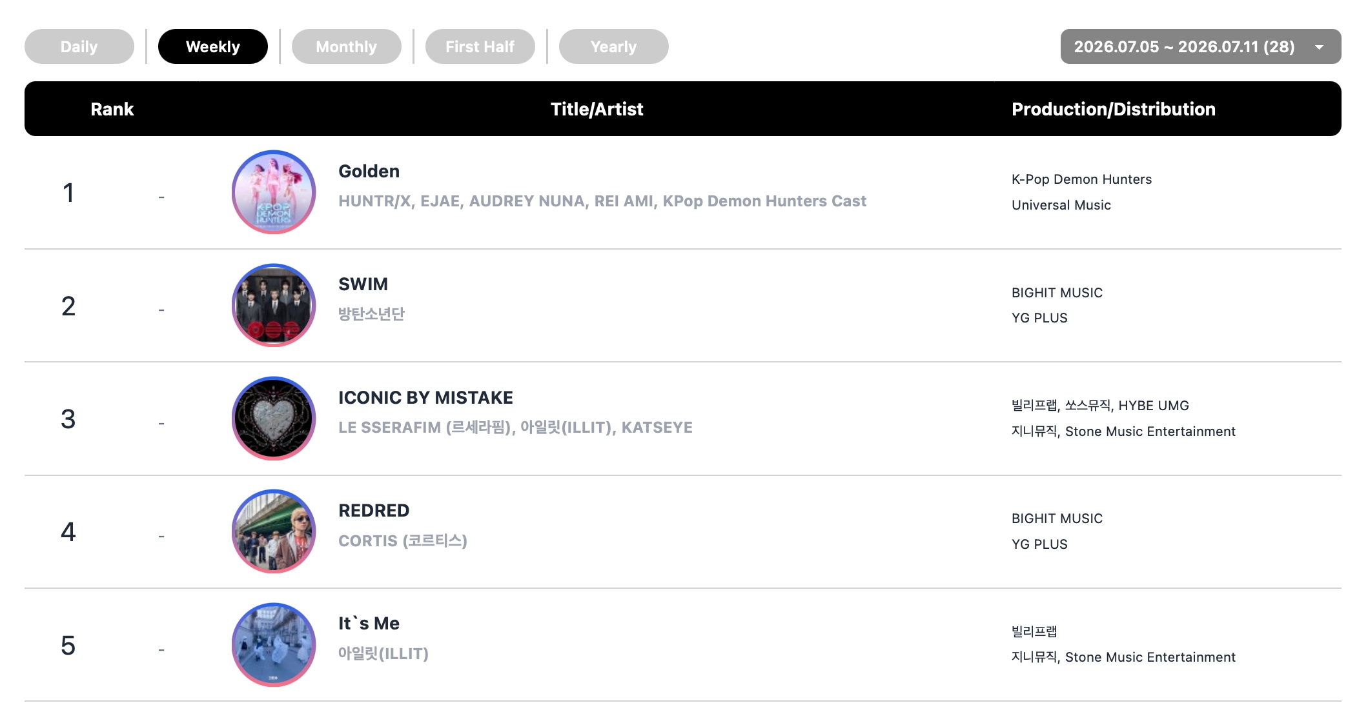Select the ICONIC BY MISTAKE heart cover art

coord(273,419)
